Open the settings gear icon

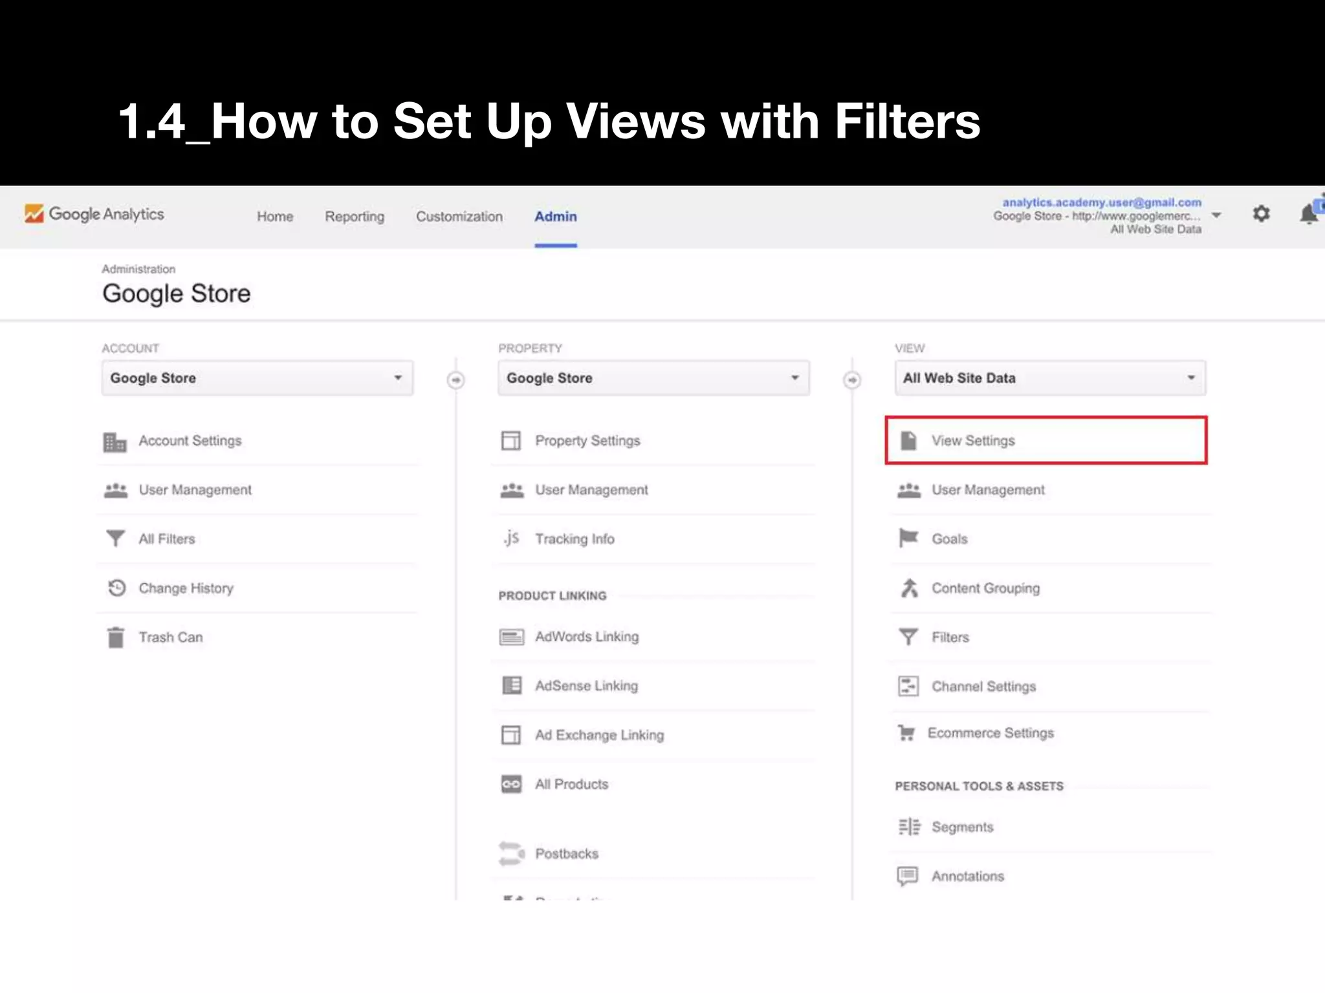coord(1261,213)
